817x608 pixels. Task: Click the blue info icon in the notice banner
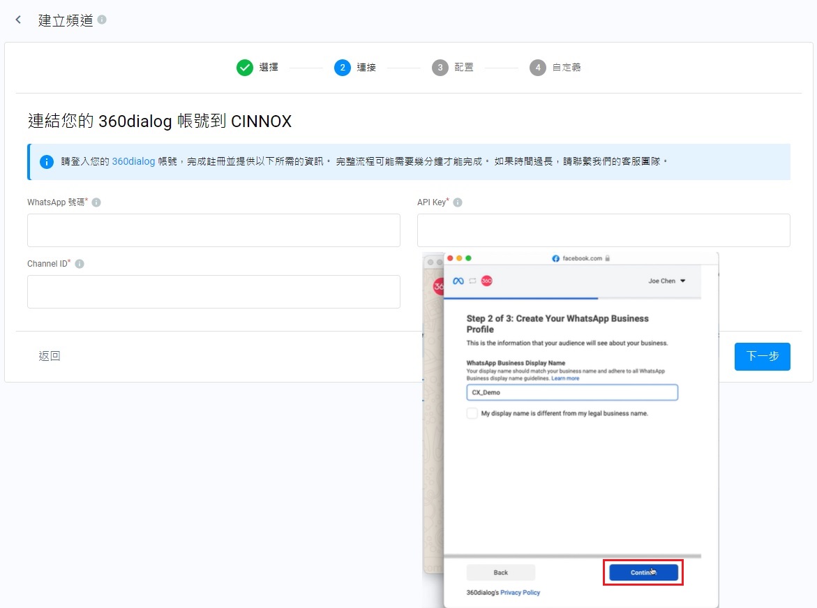tap(46, 162)
